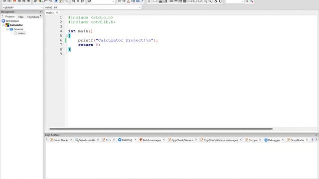The width and height of the screenshot is (319, 179).
Task: Open the build target combo box in toolbar
Action: tap(104, 1)
